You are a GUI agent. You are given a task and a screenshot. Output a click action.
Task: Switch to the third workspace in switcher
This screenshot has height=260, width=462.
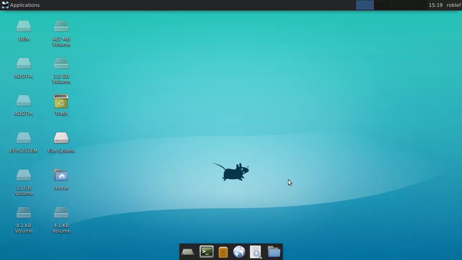coord(401,5)
